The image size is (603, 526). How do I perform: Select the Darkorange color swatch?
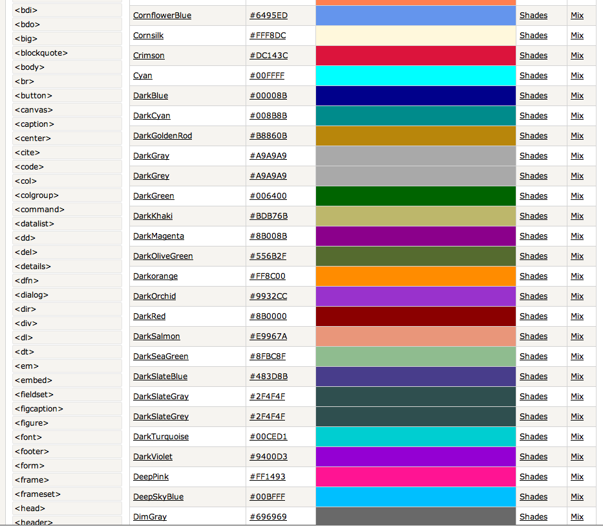pos(416,276)
